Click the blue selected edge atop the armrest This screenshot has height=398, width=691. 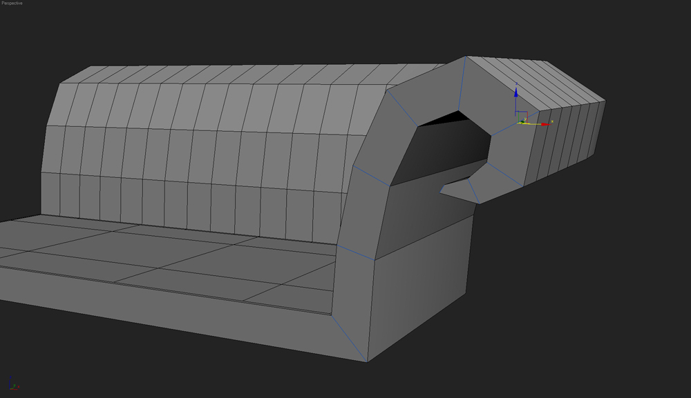pos(464,73)
